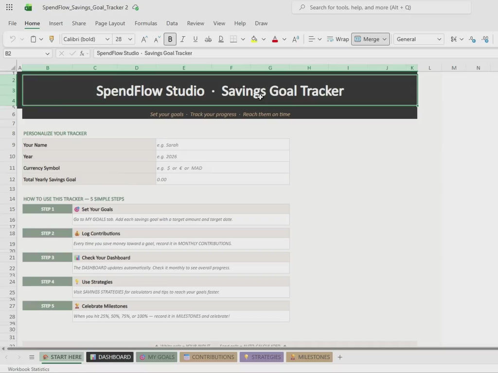The image size is (498, 373).
Task: Toggle Underline formatting
Action: click(x=196, y=39)
